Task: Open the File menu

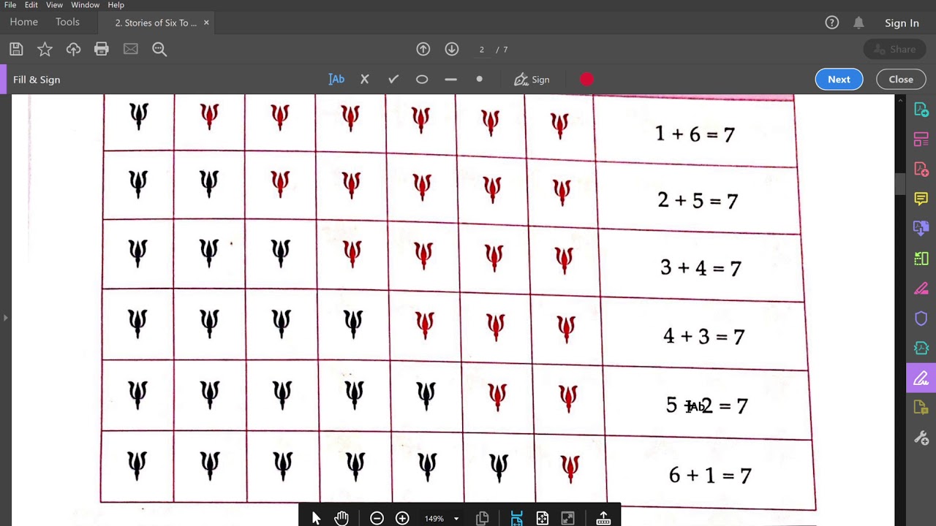Action: tap(10, 5)
